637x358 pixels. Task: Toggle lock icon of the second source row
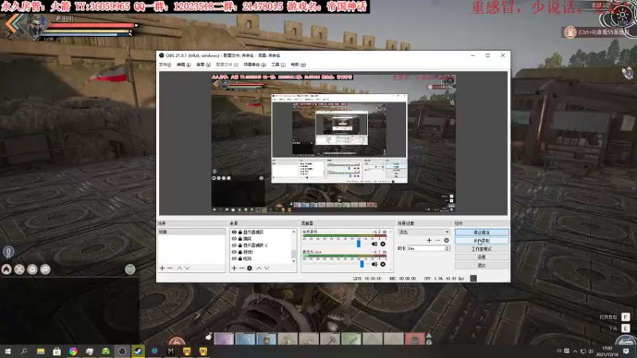(240, 239)
